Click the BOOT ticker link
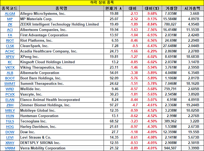The image size is (204, 151). [10, 78]
